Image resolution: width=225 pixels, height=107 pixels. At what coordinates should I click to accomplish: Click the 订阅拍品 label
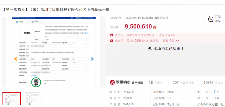coord(218,19)
